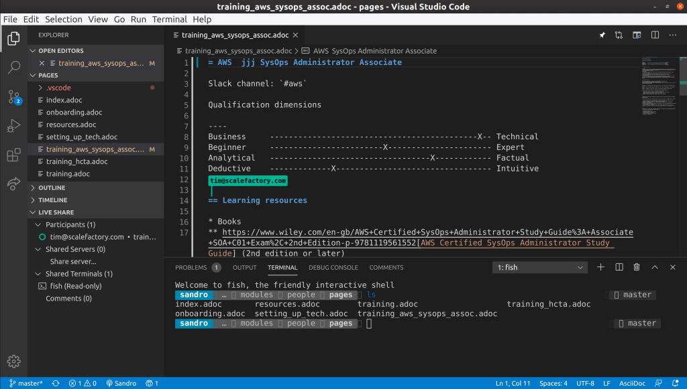Expand the .vscode folder

click(96, 88)
